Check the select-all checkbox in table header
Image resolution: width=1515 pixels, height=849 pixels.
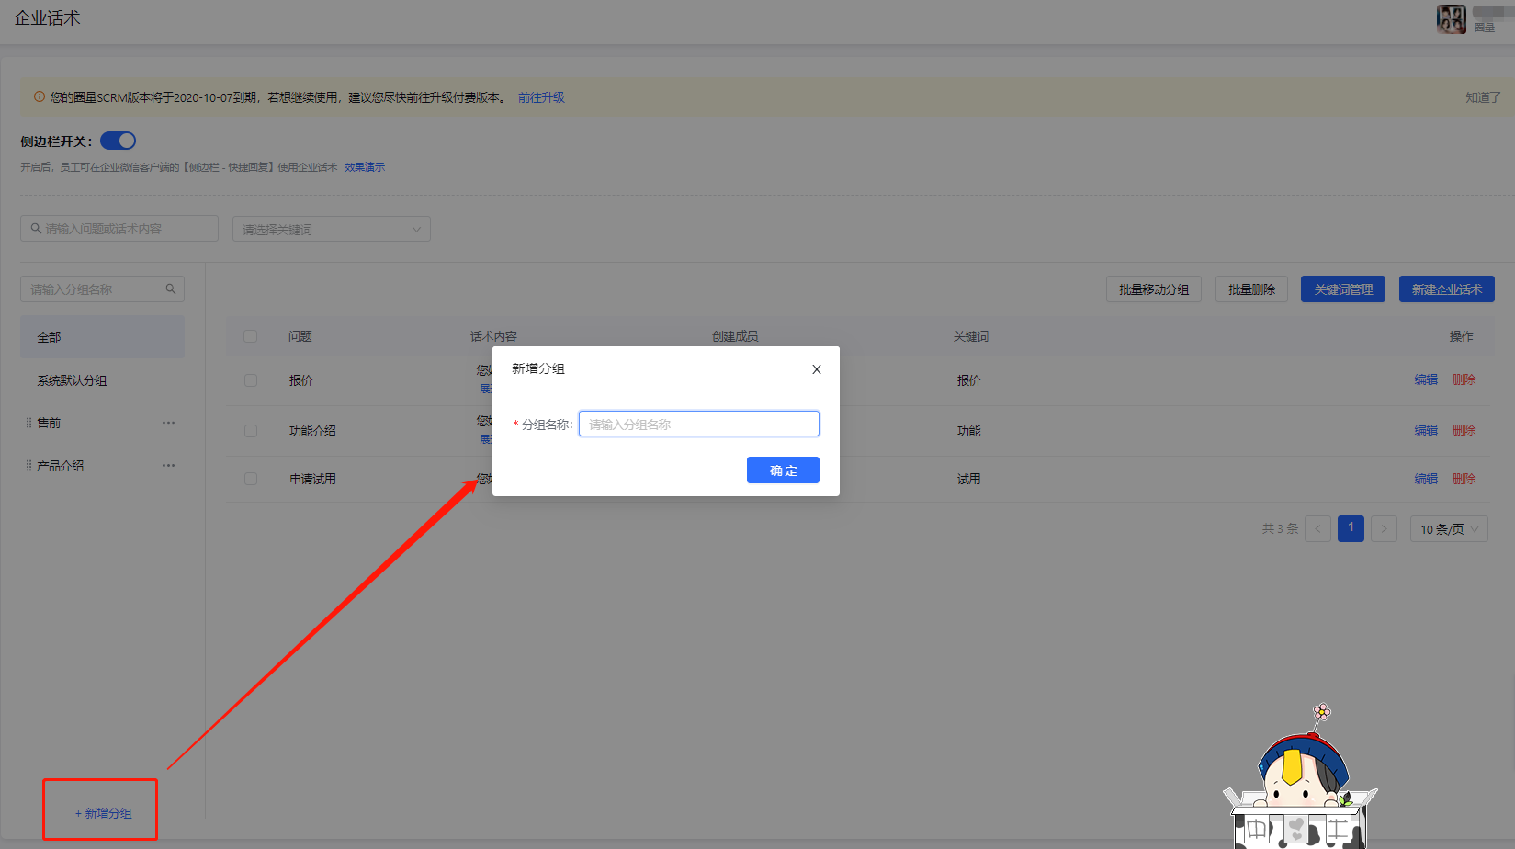[x=250, y=336]
